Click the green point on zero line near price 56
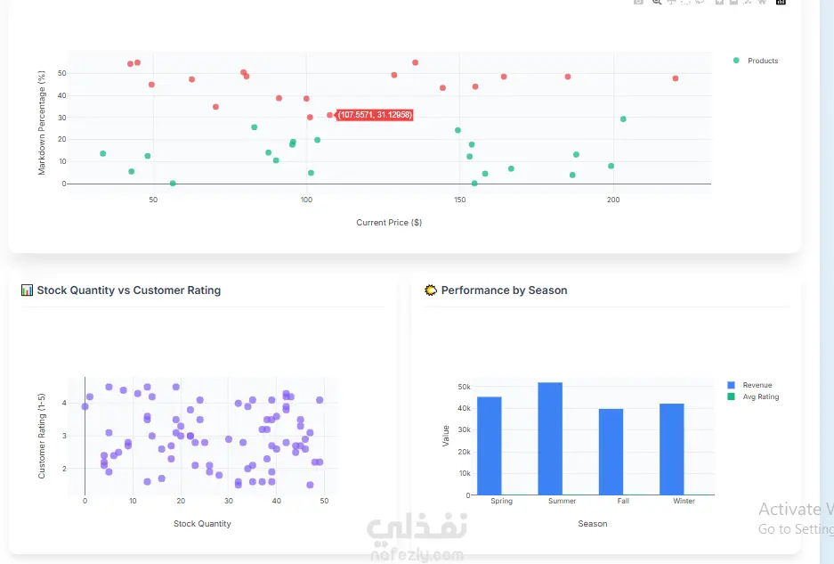This screenshot has height=564, width=834. [x=173, y=184]
